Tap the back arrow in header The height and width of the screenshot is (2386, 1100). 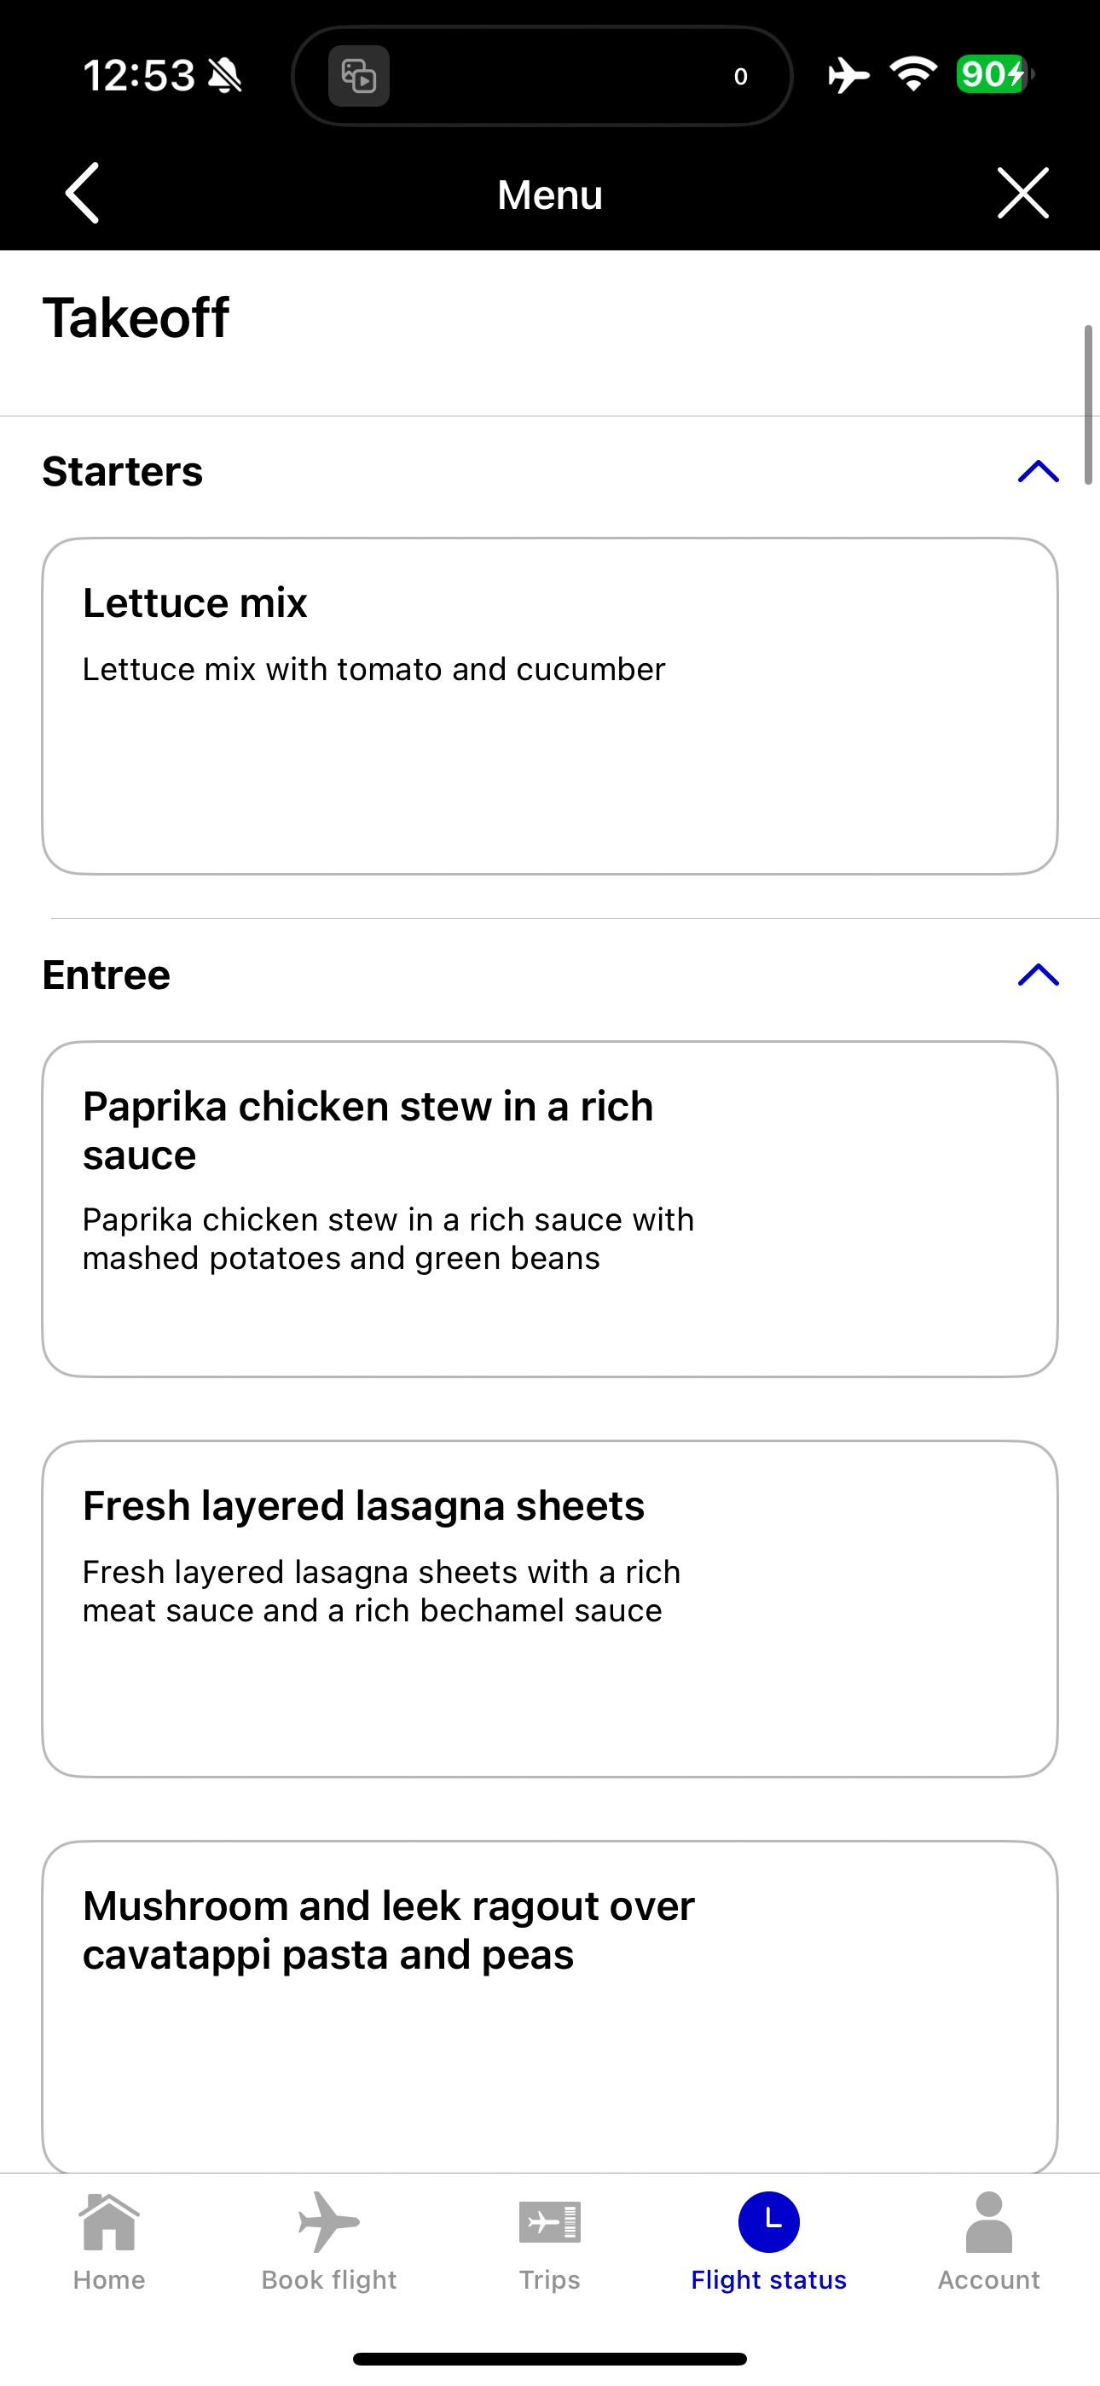pyautogui.click(x=83, y=194)
